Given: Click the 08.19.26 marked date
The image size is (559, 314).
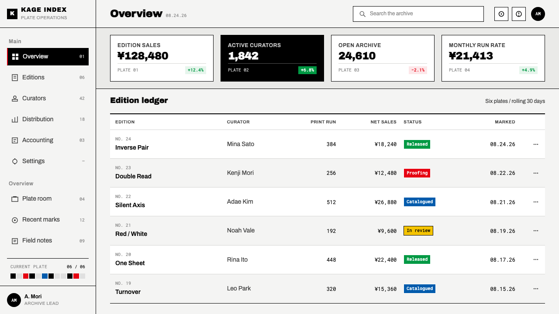Looking at the screenshot, I should (503, 231).
